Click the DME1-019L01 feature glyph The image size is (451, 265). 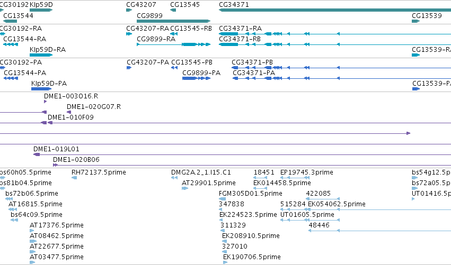pyautogui.click(x=37, y=154)
